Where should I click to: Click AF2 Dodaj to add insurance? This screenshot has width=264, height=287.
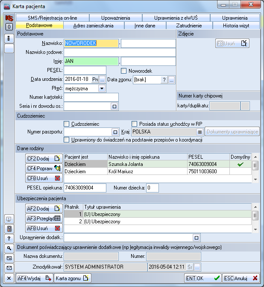click(x=44, y=208)
